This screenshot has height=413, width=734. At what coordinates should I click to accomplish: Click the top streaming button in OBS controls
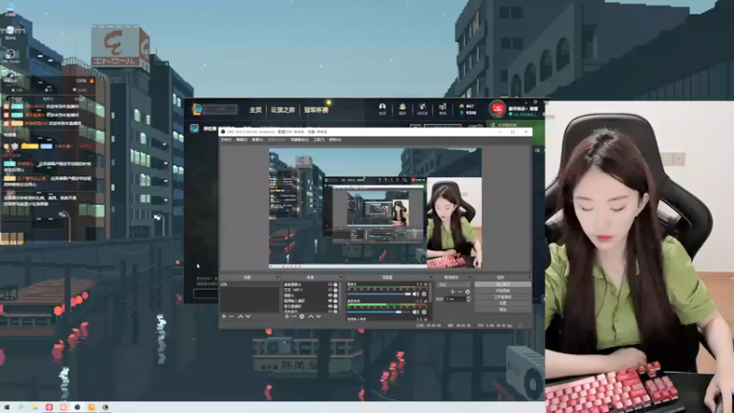coord(503,285)
